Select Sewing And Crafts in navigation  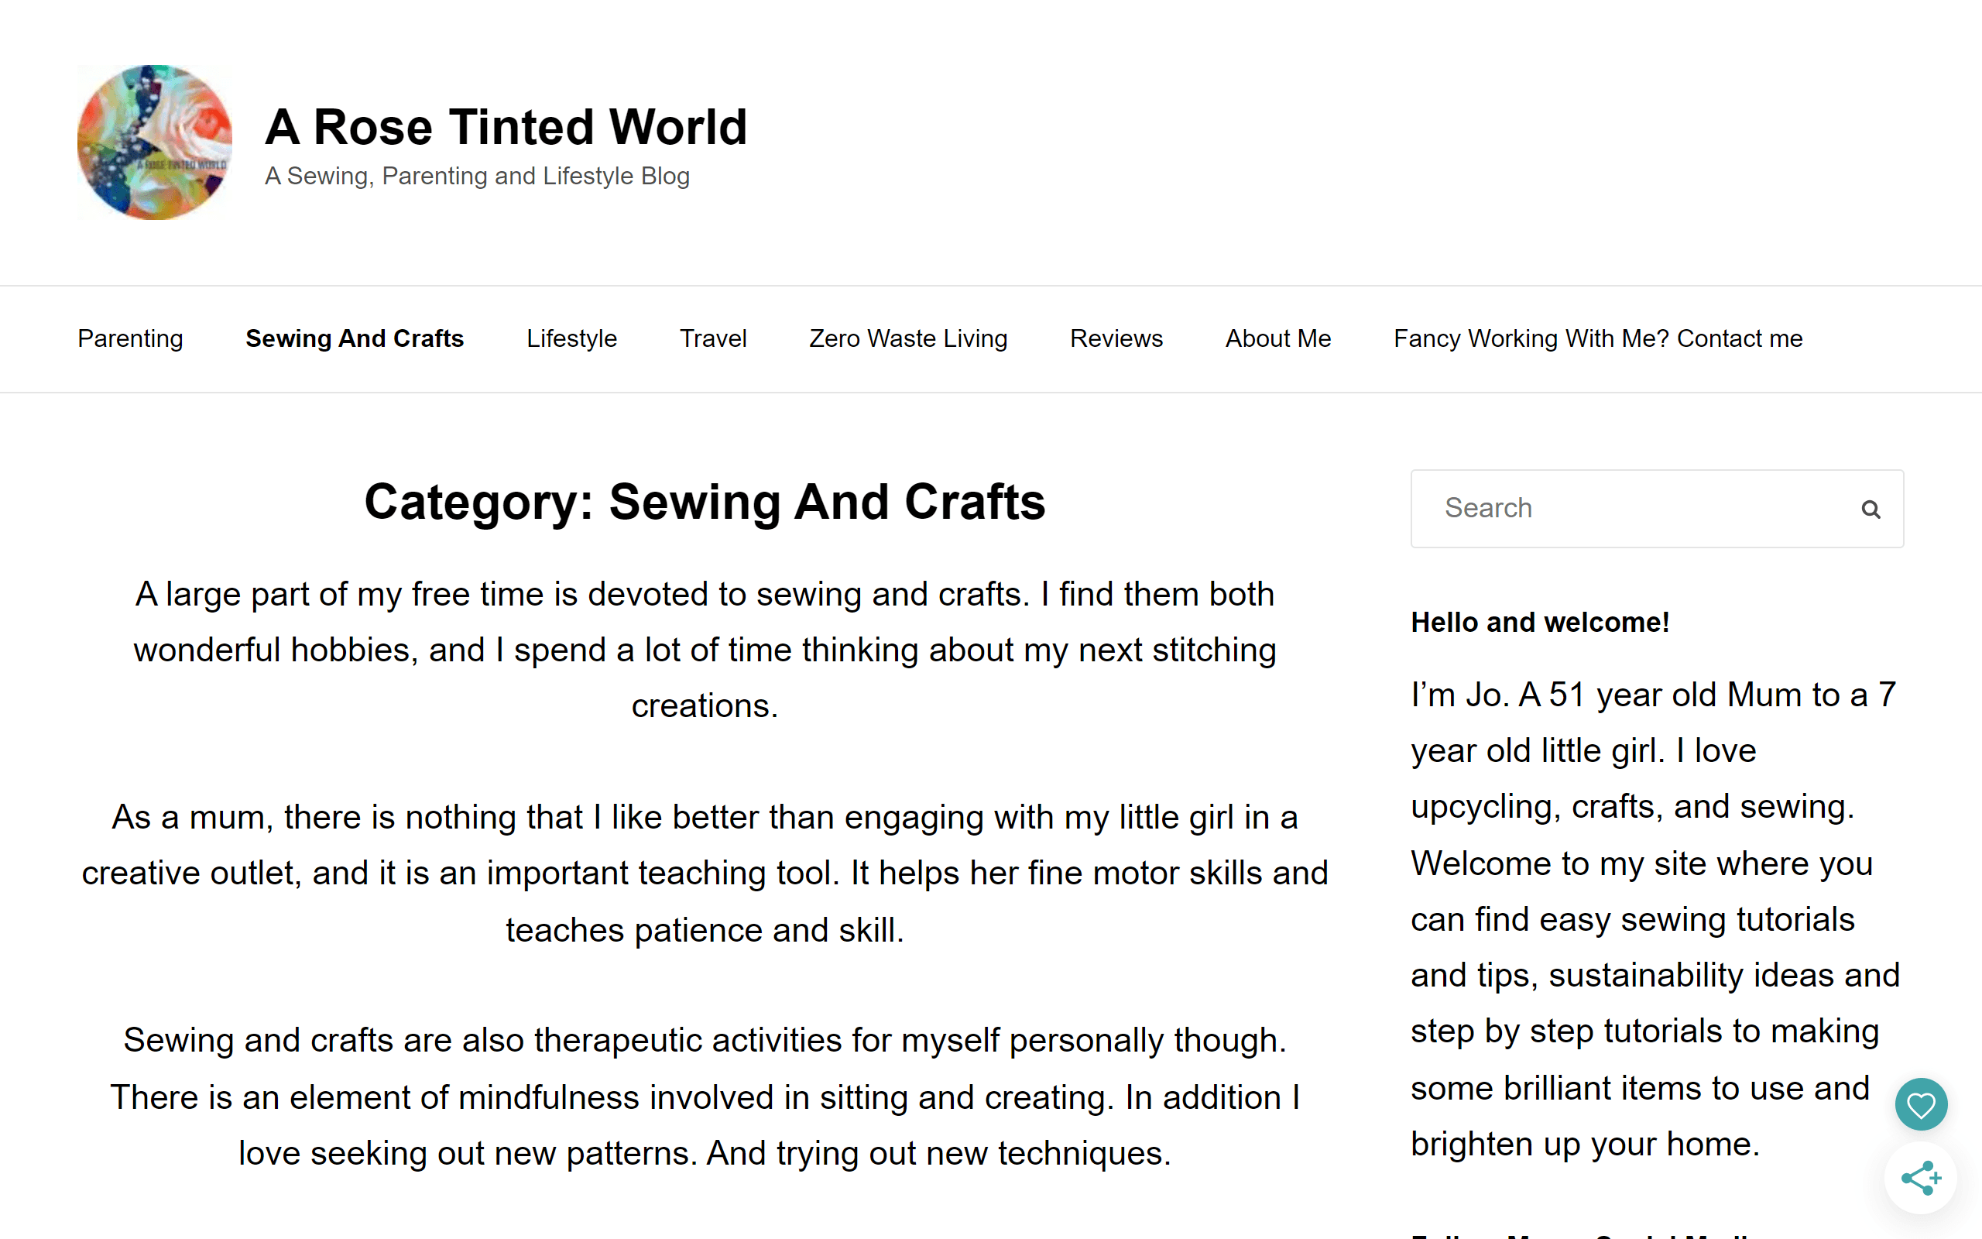point(354,338)
